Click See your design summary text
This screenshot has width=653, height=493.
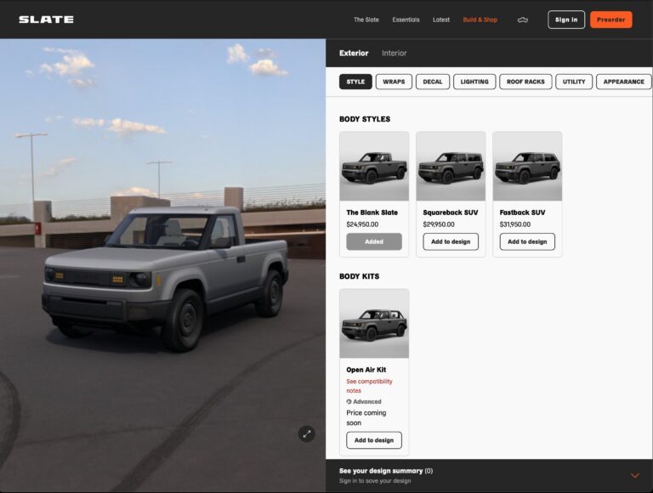coord(381,471)
